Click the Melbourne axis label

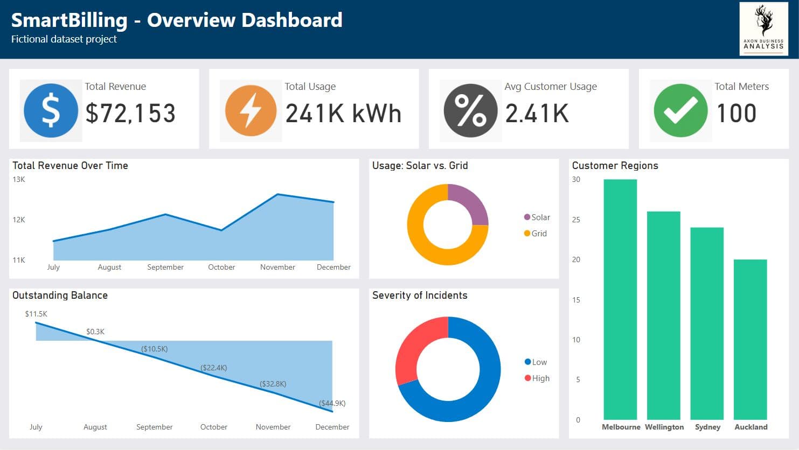point(621,427)
